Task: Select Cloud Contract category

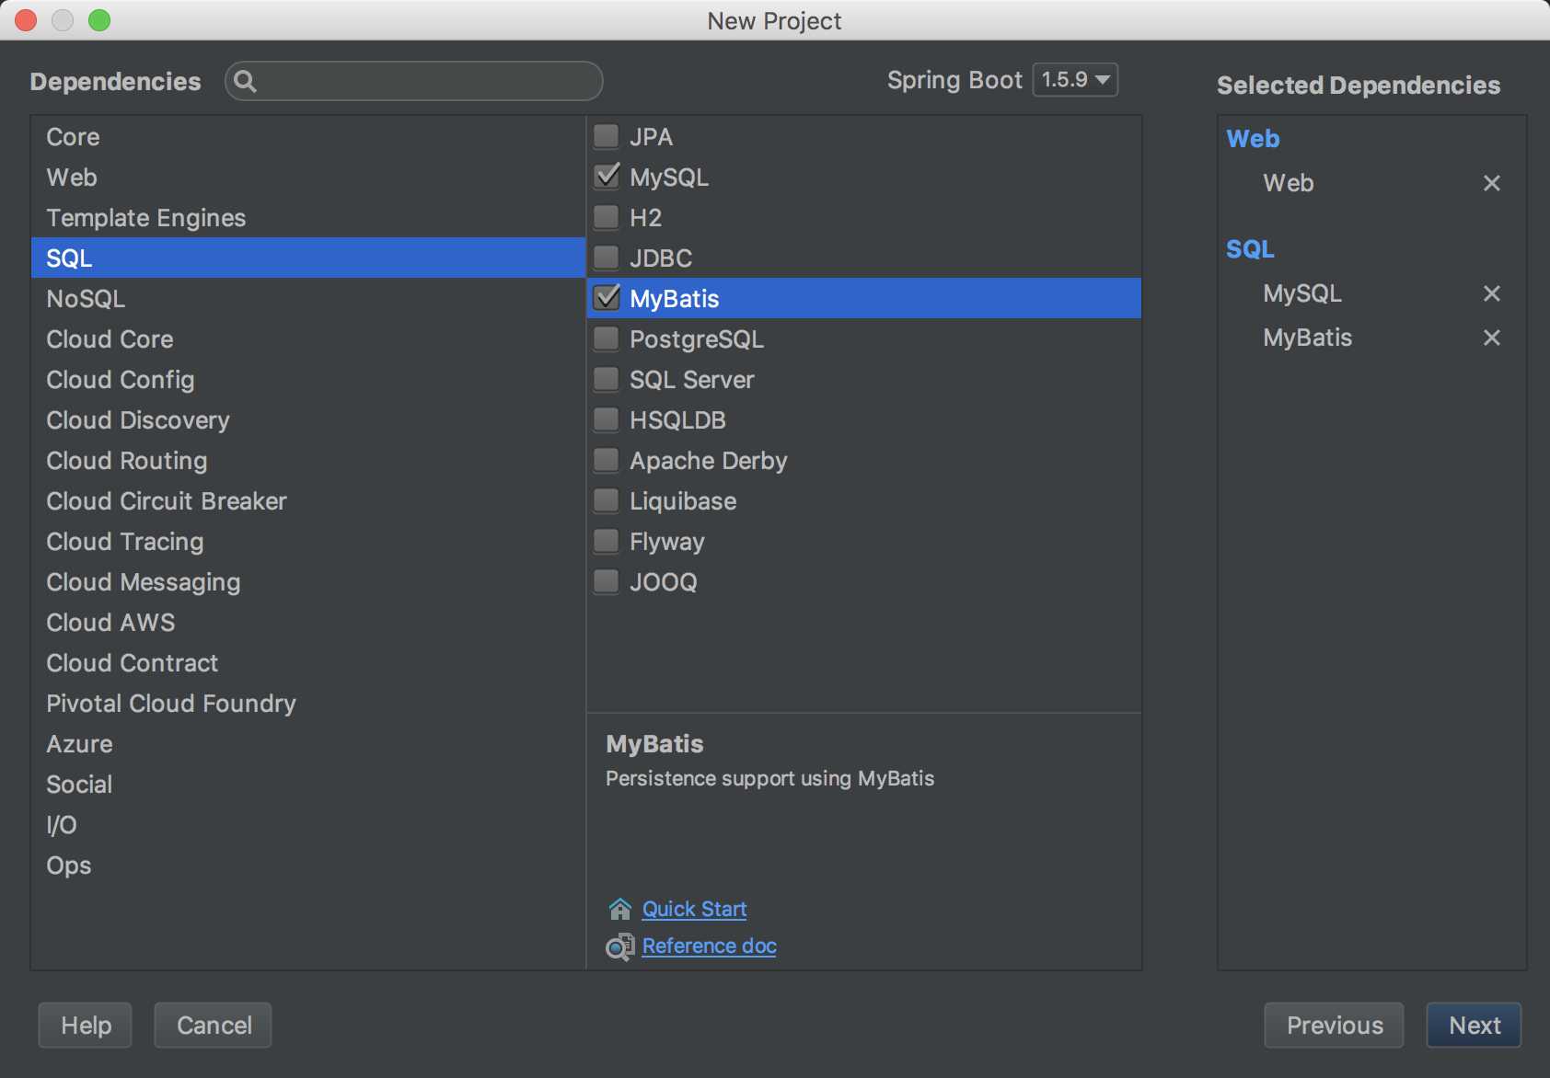Action: (308, 662)
